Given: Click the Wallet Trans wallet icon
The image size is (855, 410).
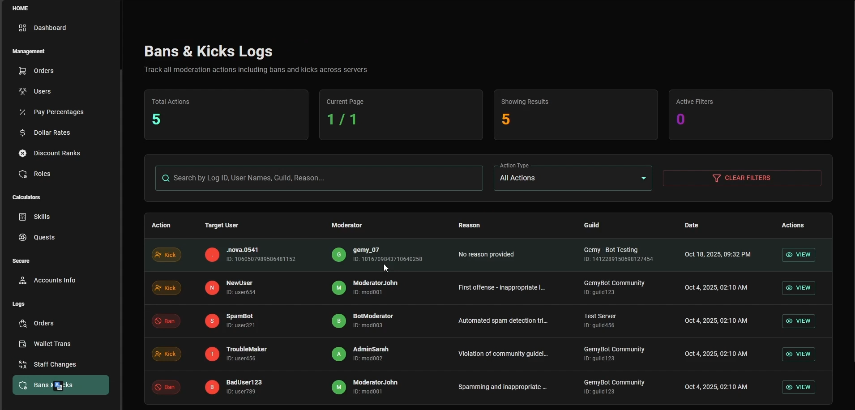Looking at the screenshot, I should tap(22, 344).
